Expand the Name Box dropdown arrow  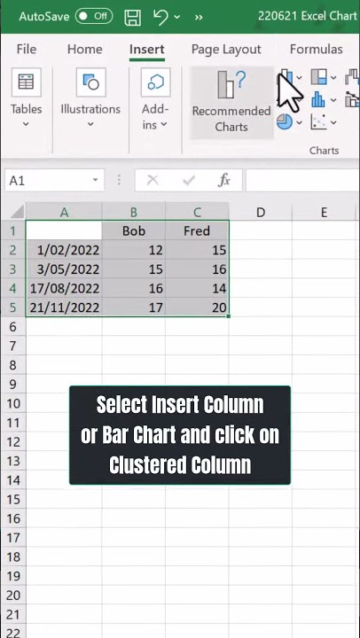pyautogui.click(x=95, y=180)
